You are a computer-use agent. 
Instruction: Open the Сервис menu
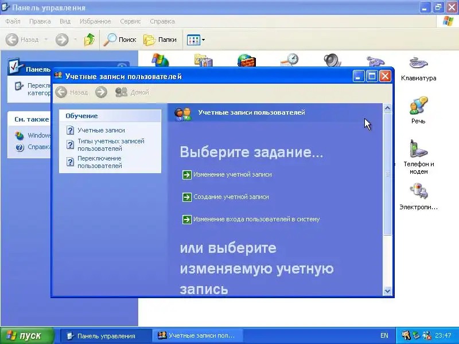pos(130,21)
